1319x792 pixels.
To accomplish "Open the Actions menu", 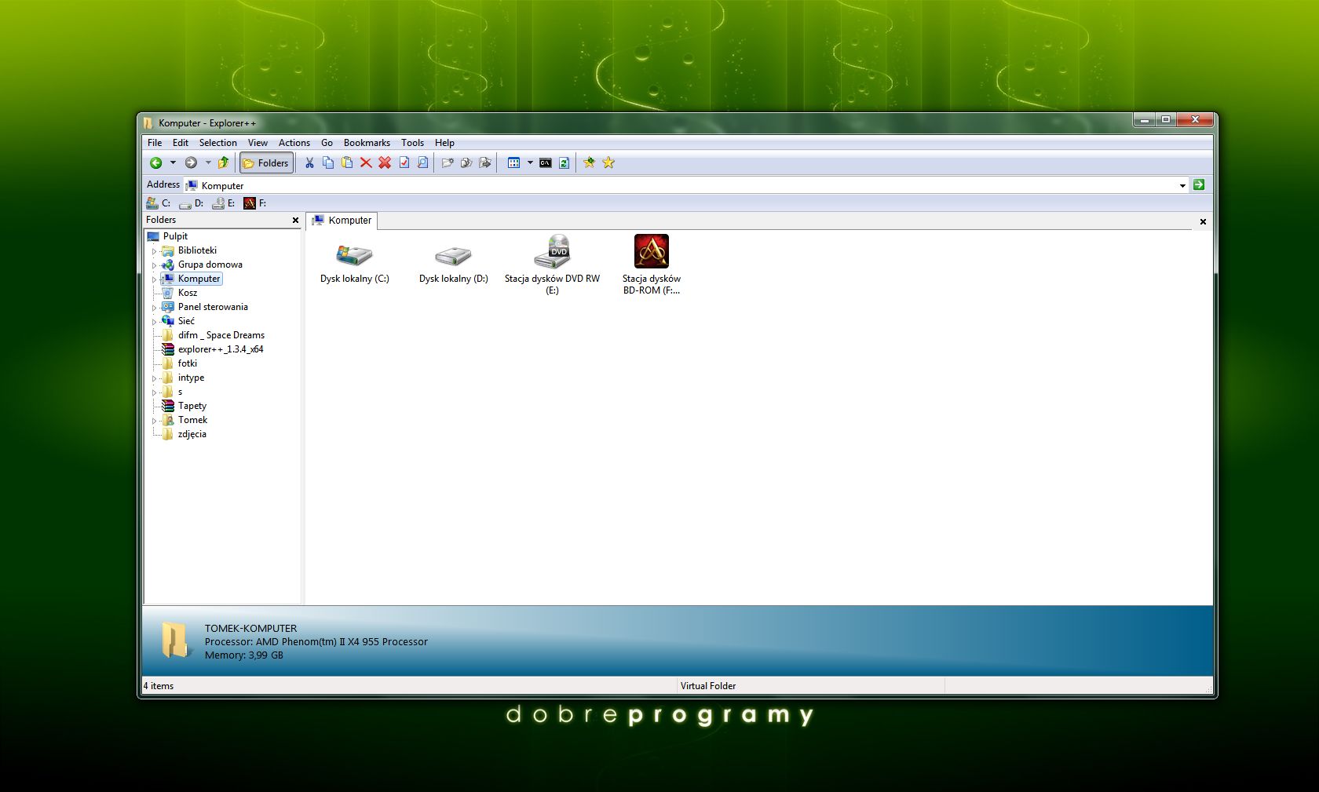I will [294, 143].
